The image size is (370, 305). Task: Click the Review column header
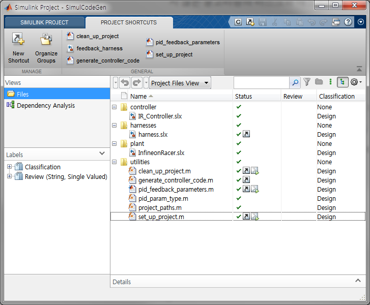click(299, 96)
